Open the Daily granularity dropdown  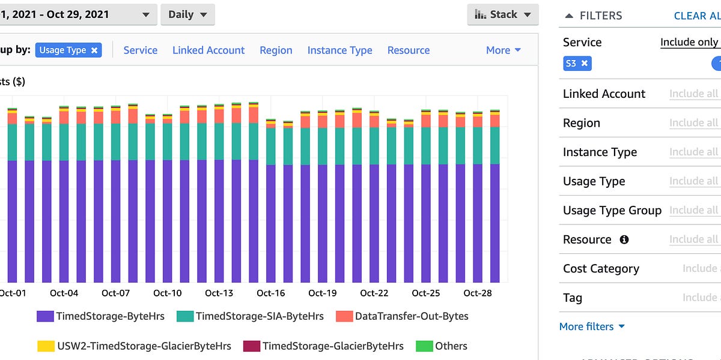point(187,14)
